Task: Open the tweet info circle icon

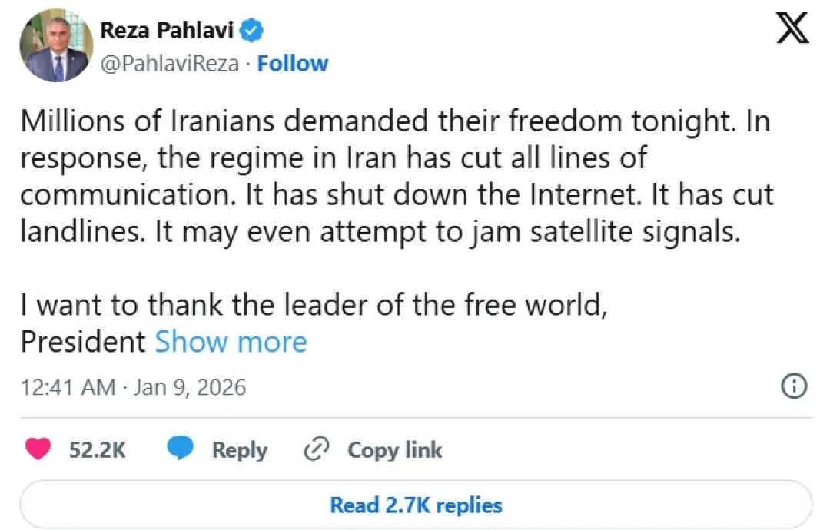Action: pyautogui.click(x=794, y=386)
